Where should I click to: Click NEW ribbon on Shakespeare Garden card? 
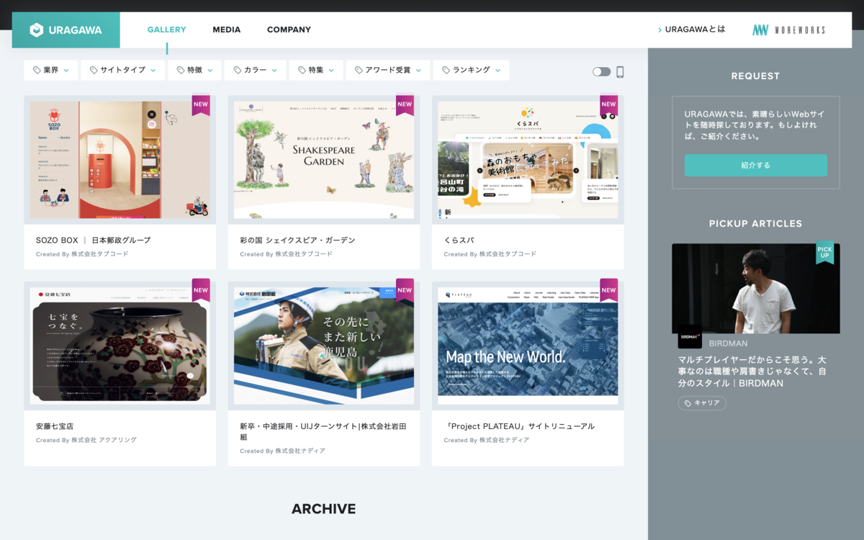tap(405, 105)
